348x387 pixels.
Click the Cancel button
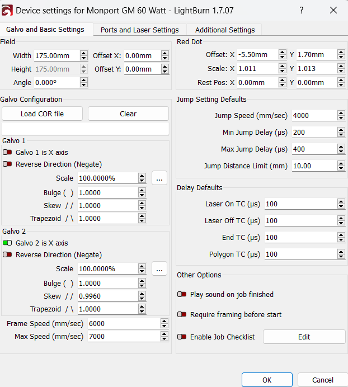coord(323,380)
